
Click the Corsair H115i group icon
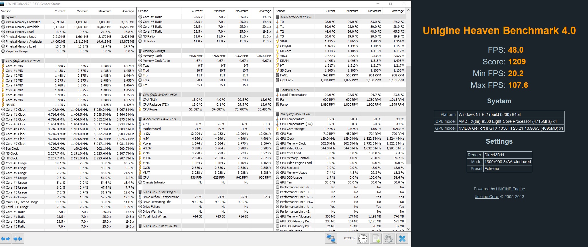[x=278, y=90]
